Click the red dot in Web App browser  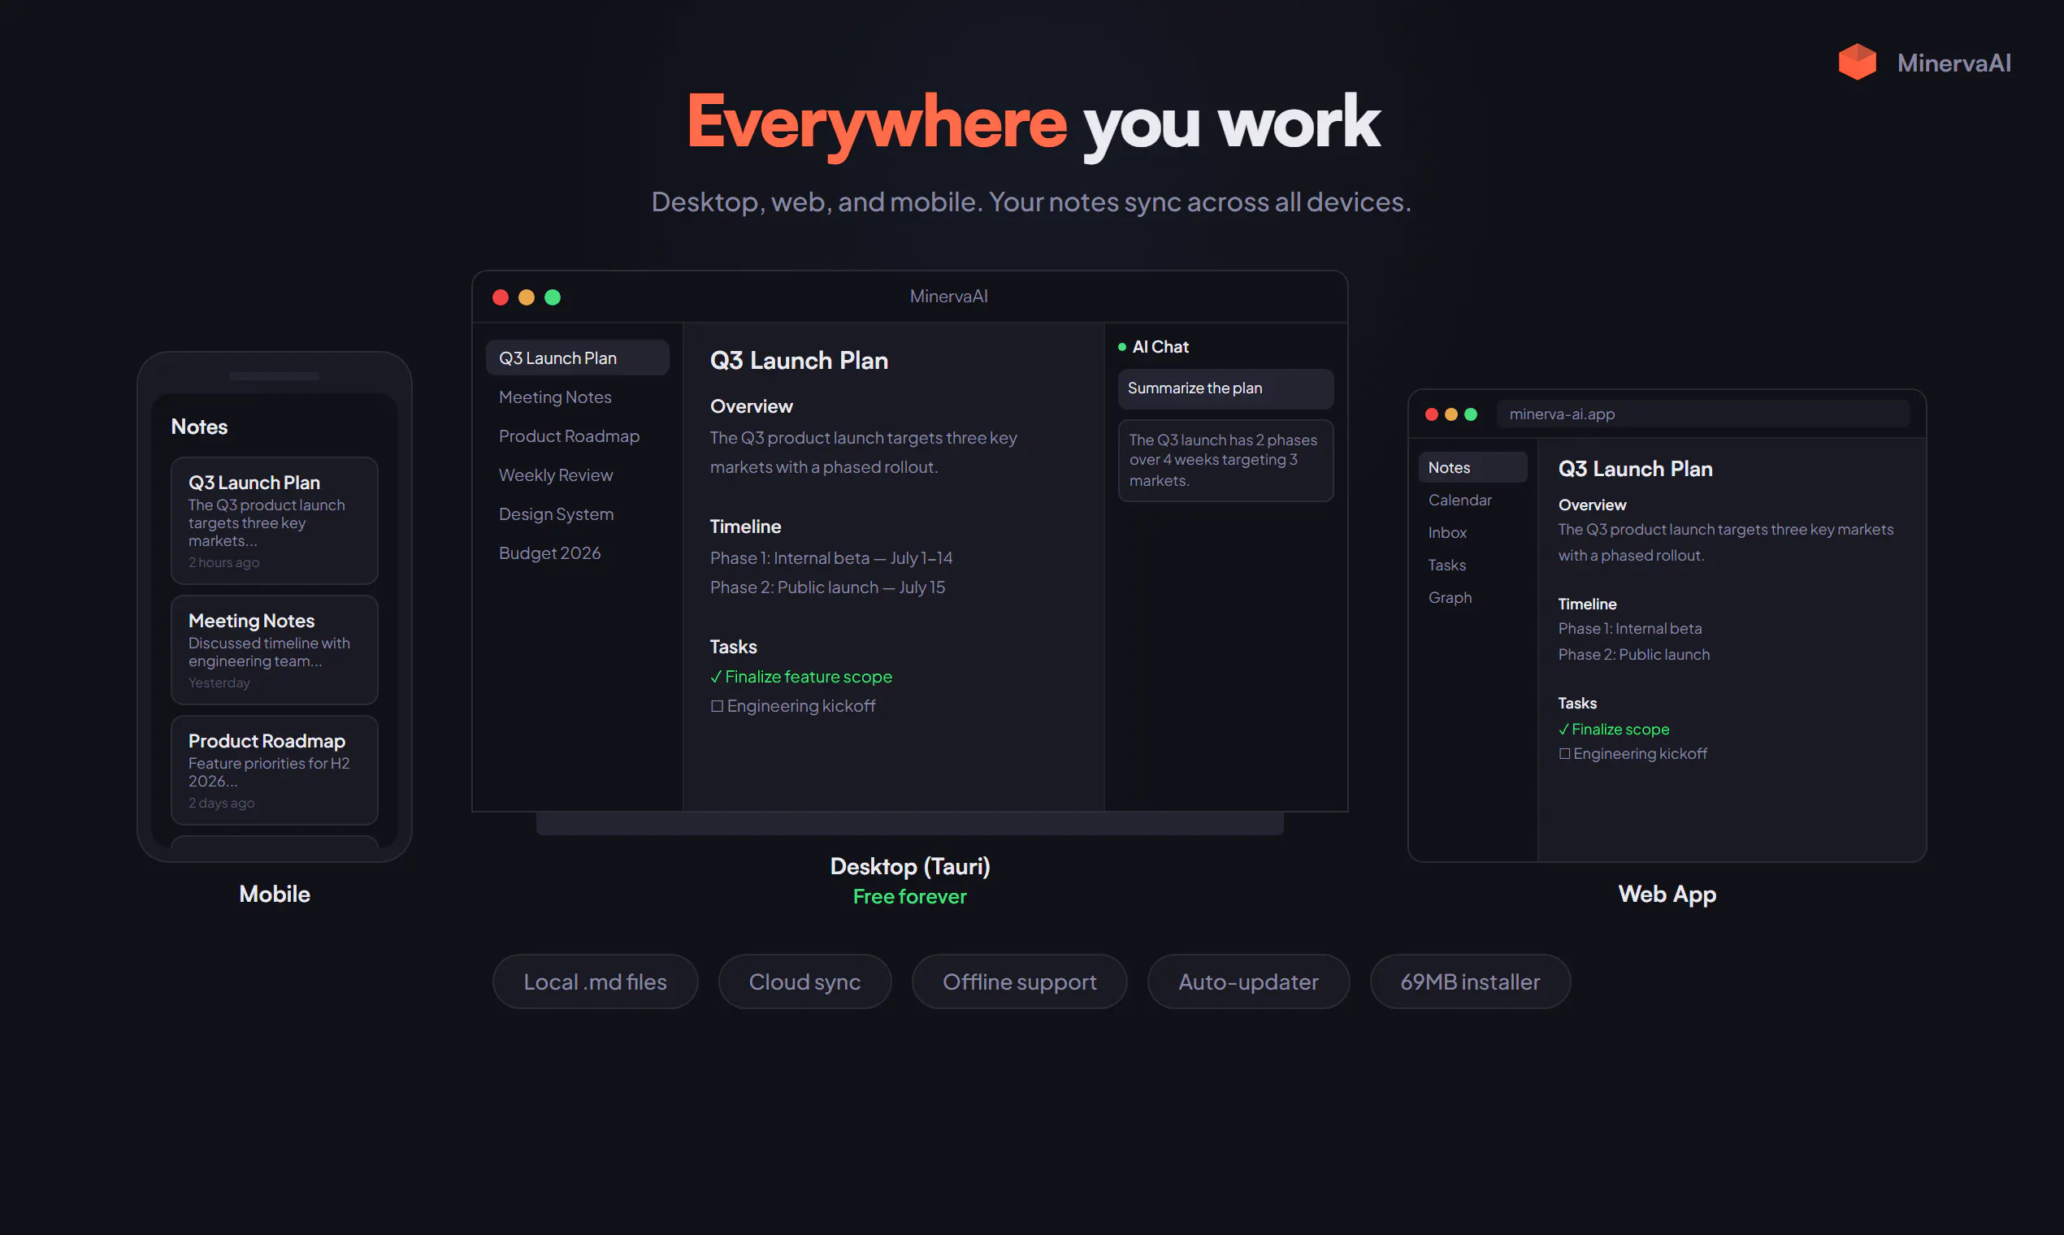click(x=1432, y=414)
